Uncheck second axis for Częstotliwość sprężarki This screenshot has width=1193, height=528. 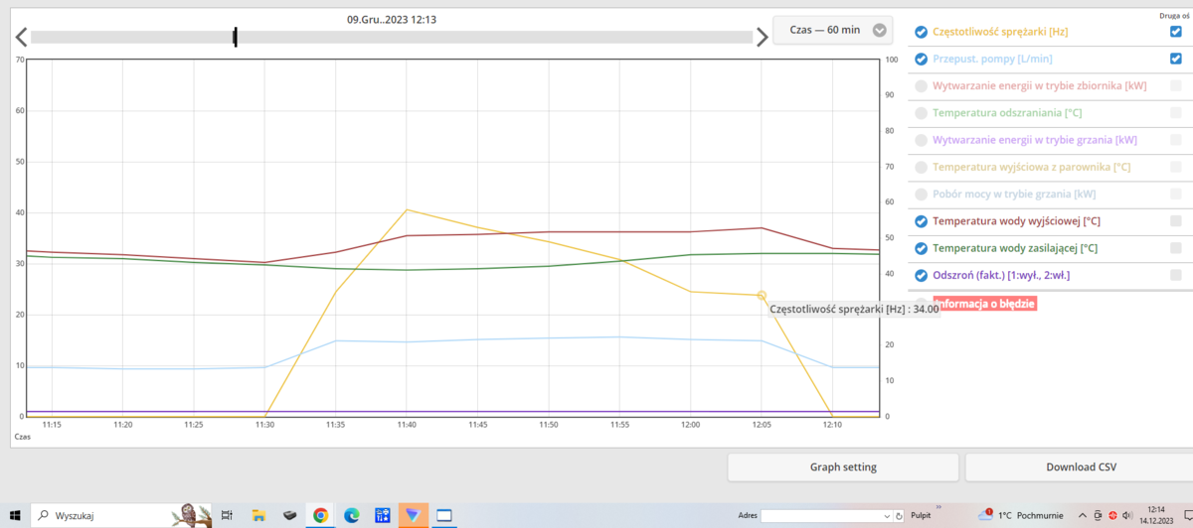(x=1176, y=32)
